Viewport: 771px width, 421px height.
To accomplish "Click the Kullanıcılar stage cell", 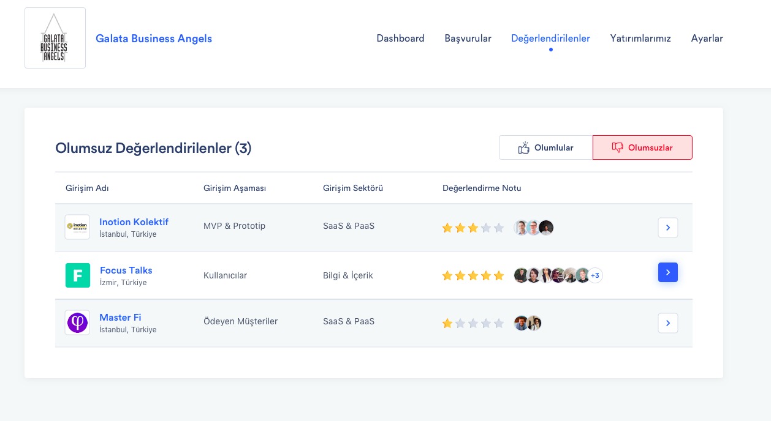I will pos(225,275).
